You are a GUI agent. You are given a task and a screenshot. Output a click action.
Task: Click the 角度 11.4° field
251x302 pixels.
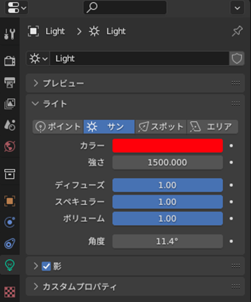coord(168,241)
